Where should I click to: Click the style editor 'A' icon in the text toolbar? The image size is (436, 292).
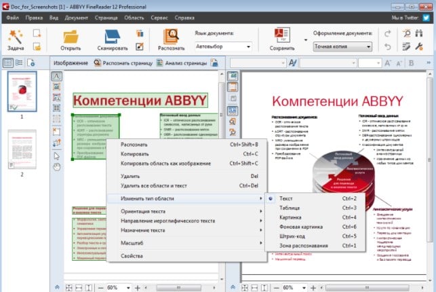292,63
